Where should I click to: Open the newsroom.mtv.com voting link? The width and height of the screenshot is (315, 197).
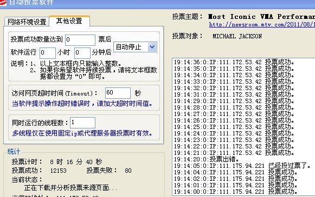[262, 25]
